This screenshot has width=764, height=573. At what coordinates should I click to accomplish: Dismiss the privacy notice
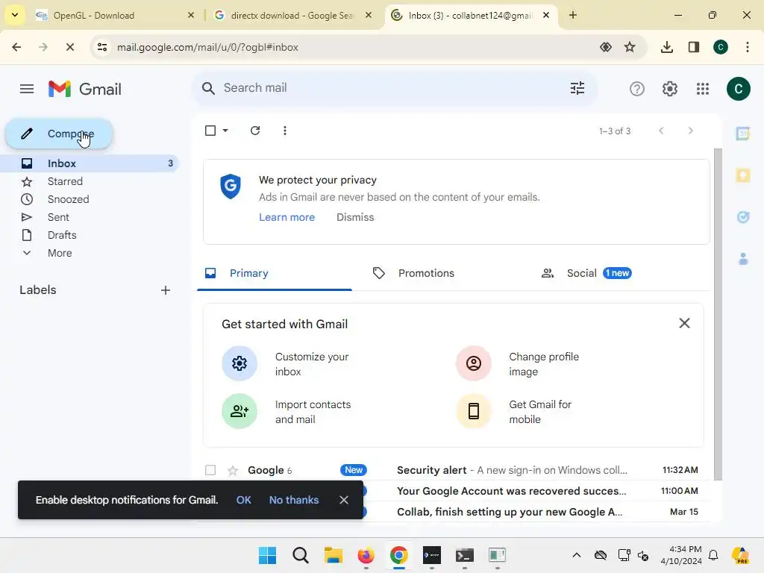355,217
